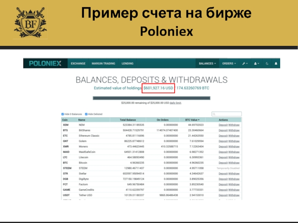298x223 pixels.
Task: Open notifications bell
Action: pos(276,64)
